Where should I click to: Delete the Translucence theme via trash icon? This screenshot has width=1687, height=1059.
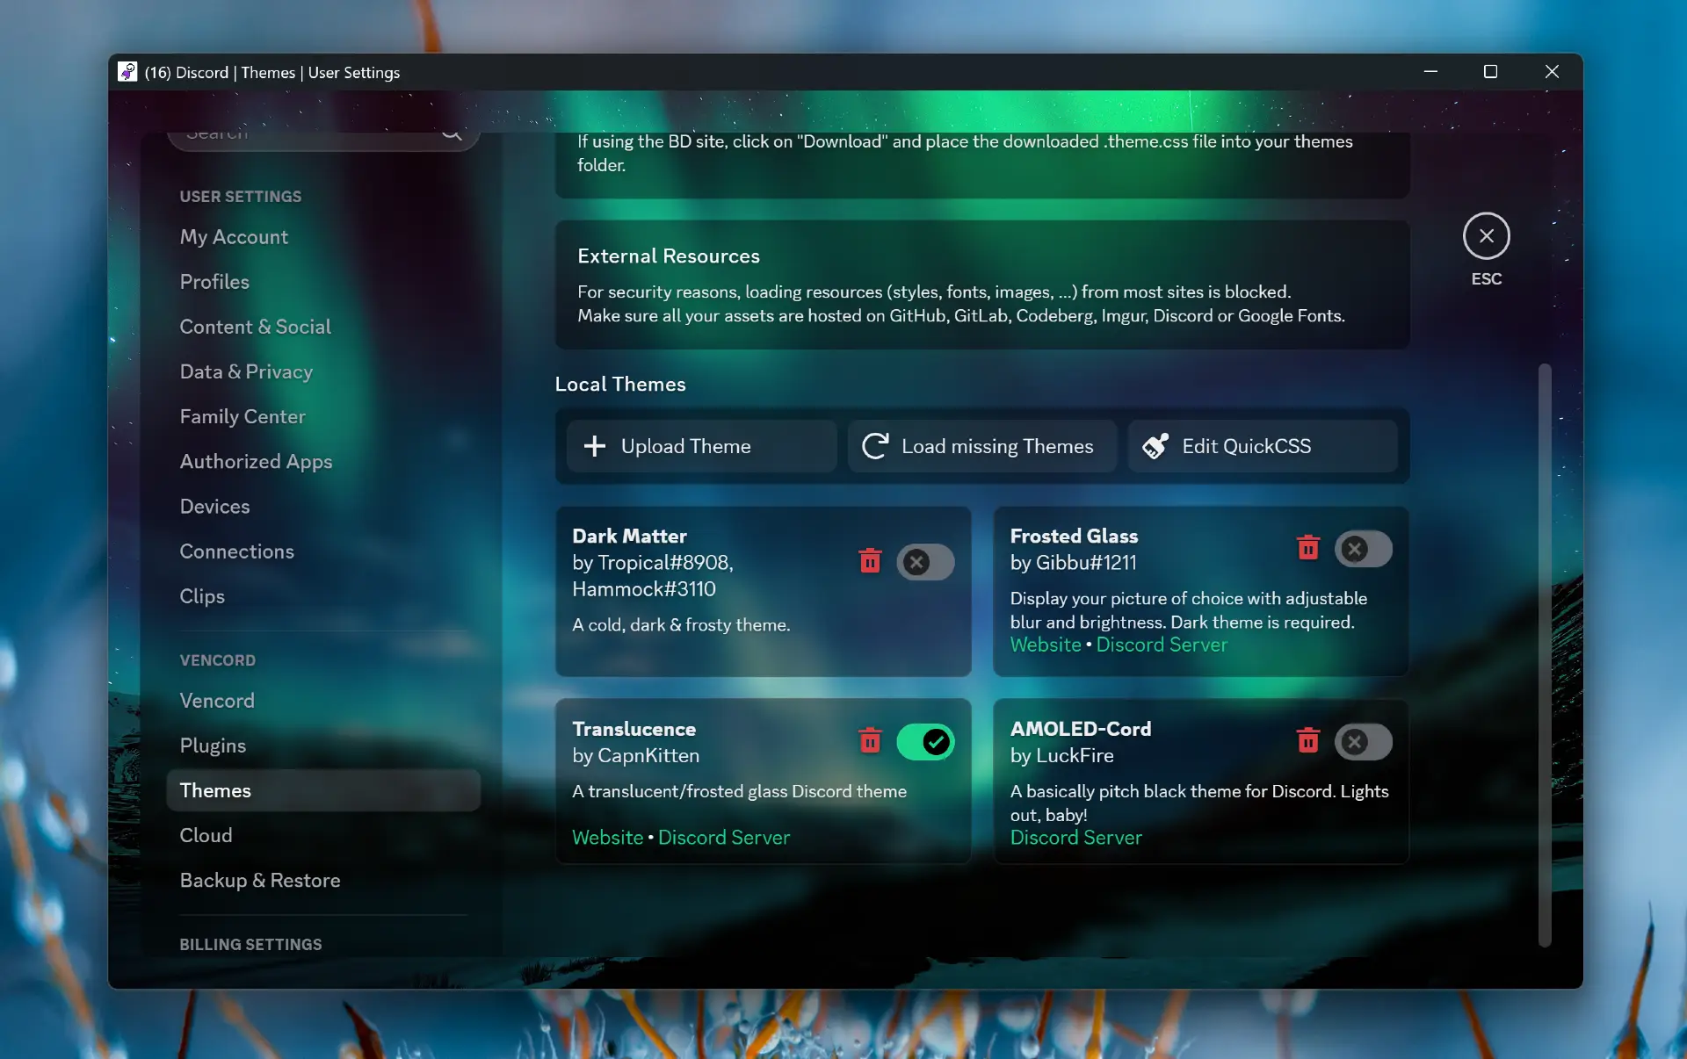870,741
